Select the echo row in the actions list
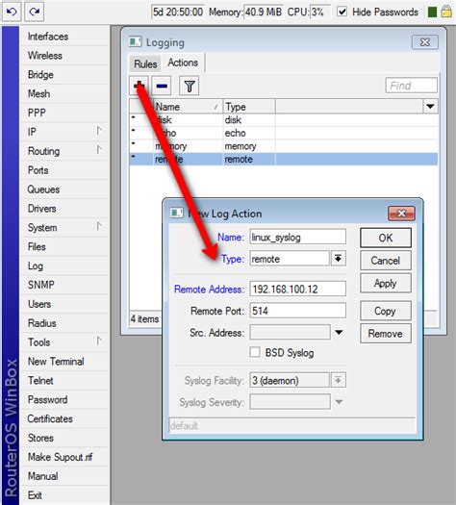This screenshot has width=456, height=505. [x=284, y=133]
